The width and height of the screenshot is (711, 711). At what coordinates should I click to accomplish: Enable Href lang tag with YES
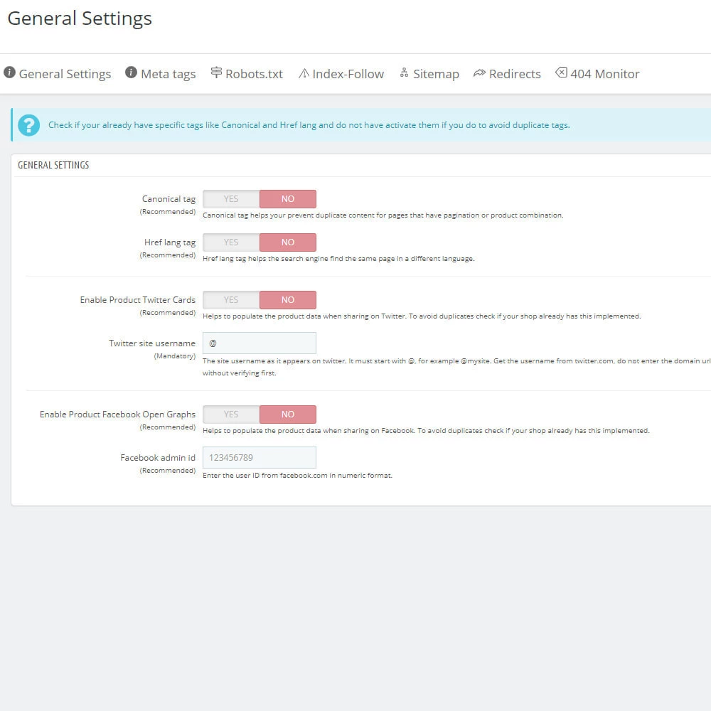pos(231,242)
